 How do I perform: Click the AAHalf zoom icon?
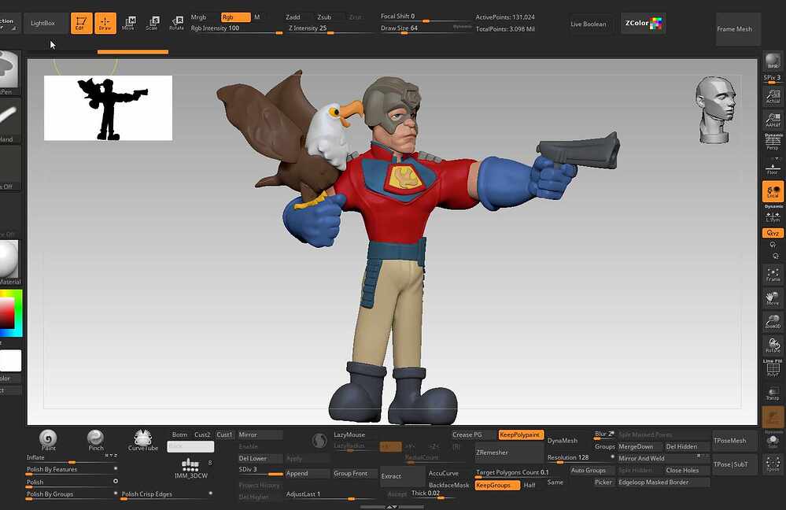773,120
